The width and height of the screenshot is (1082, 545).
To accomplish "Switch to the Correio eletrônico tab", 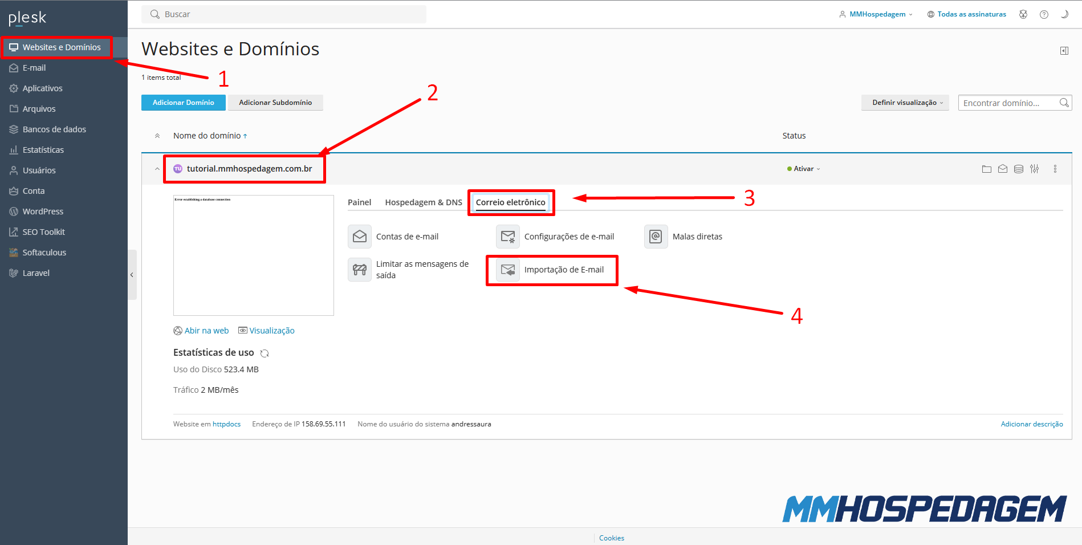I will (x=511, y=202).
